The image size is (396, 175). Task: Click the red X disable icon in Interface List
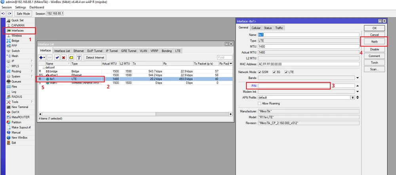tap(63, 58)
